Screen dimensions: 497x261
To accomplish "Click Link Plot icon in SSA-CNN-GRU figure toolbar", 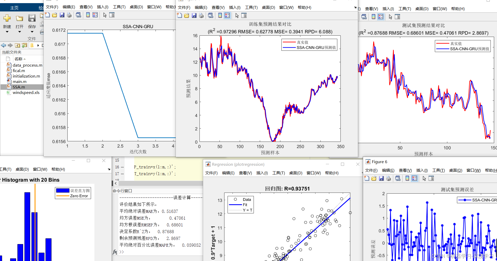I will (x=78, y=15).
